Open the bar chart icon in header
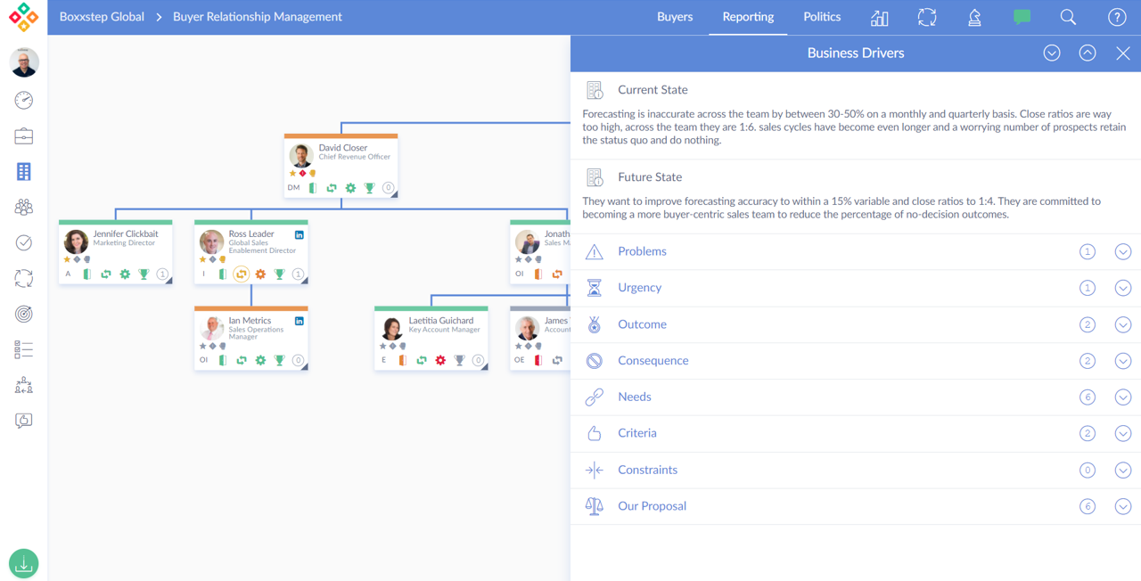Image resolution: width=1141 pixels, height=581 pixels. 879,18
